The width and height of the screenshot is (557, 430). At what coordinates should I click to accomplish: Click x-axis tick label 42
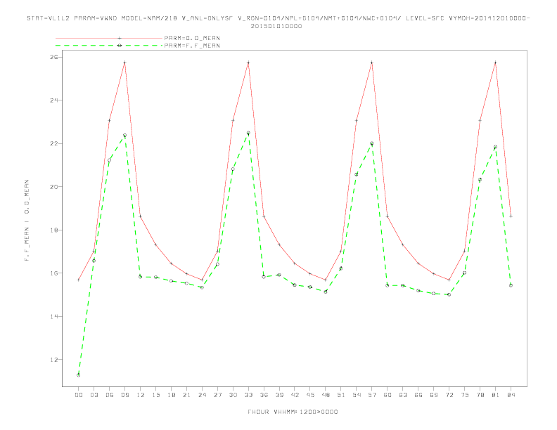(295, 395)
